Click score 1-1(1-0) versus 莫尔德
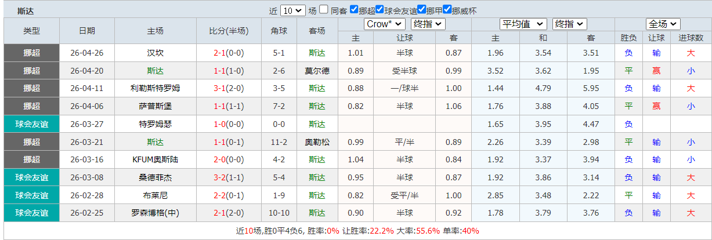Viewport: 712px width, 240px height. point(229,71)
